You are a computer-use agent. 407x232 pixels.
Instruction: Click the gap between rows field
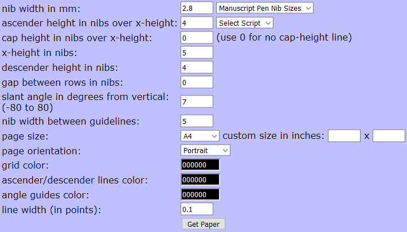[x=197, y=82]
